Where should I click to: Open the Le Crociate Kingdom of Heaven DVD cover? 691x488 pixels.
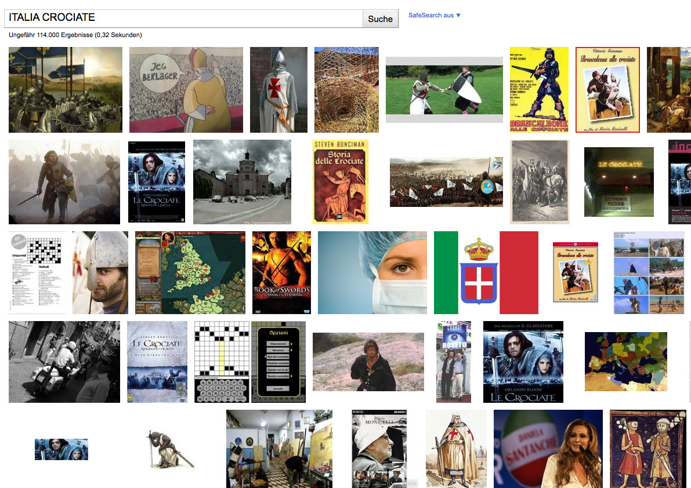[x=157, y=182]
